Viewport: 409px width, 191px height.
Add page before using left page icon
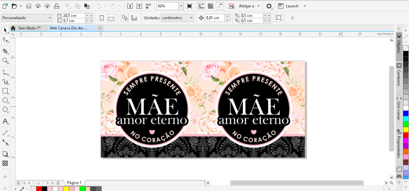[18, 183]
